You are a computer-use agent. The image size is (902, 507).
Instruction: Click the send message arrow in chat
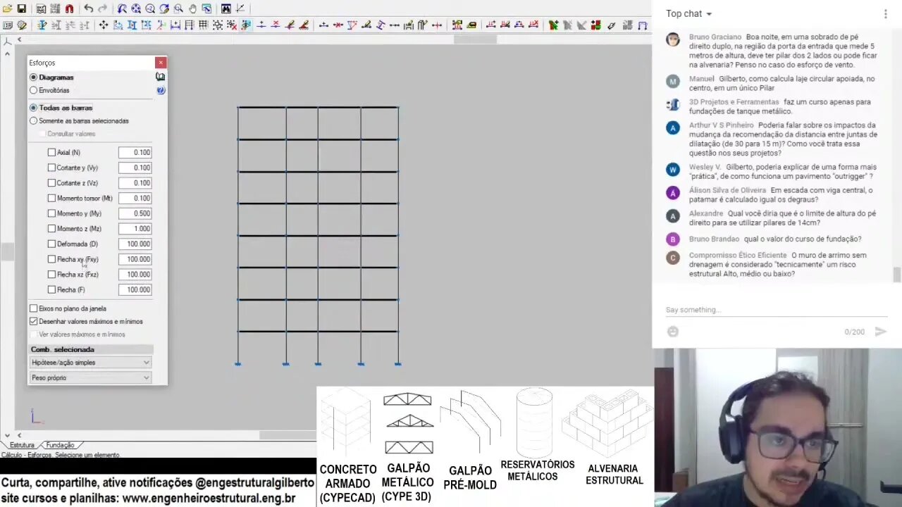click(880, 332)
